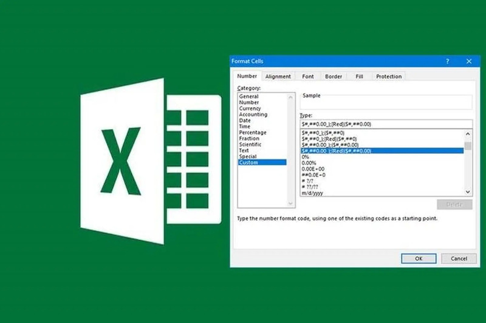Confirm with the OK button
Image resolution: width=486 pixels, height=323 pixels.
[x=419, y=258]
